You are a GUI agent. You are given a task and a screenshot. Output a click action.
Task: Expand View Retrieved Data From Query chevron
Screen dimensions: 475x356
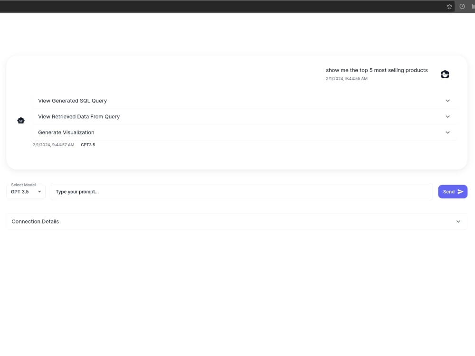(x=447, y=117)
